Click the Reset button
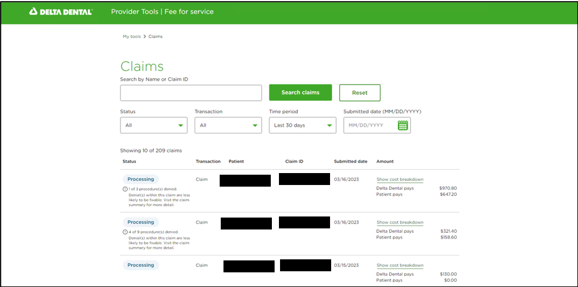Image resolution: width=578 pixels, height=287 pixels. click(x=359, y=93)
